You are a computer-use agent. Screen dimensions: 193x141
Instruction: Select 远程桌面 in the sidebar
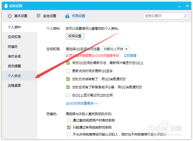click(x=19, y=85)
